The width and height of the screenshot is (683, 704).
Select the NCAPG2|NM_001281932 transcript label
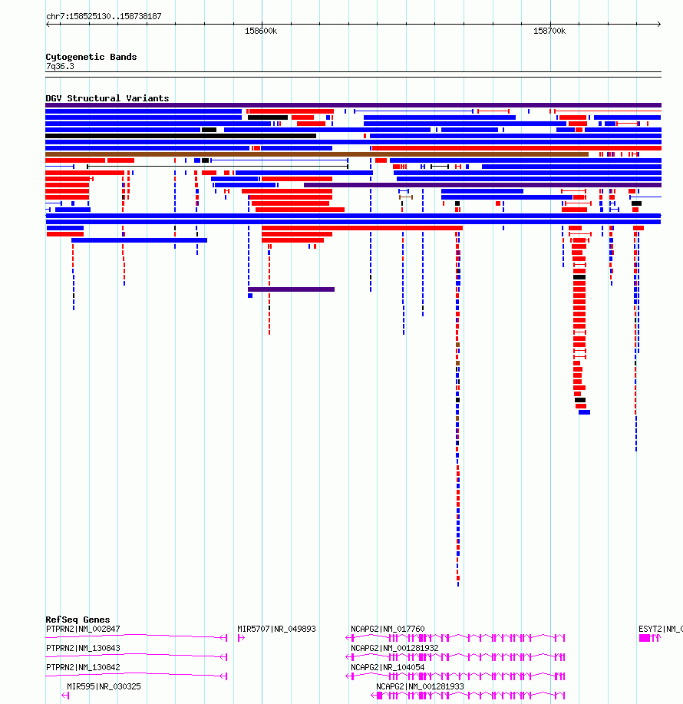click(x=394, y=648)
